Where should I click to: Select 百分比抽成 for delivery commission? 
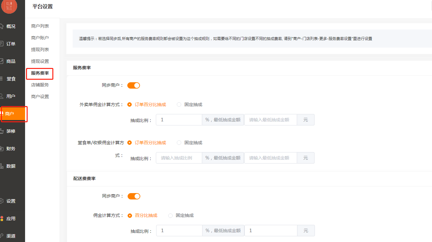click(x=143, y=215)
